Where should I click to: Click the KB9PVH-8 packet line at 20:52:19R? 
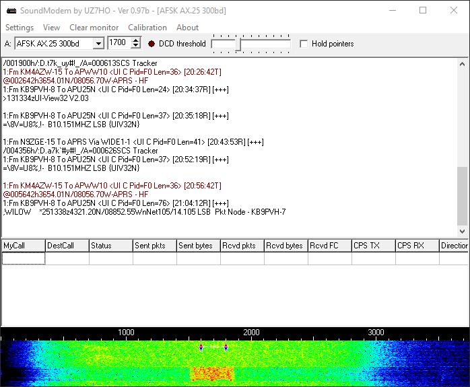tap(116, 160)
